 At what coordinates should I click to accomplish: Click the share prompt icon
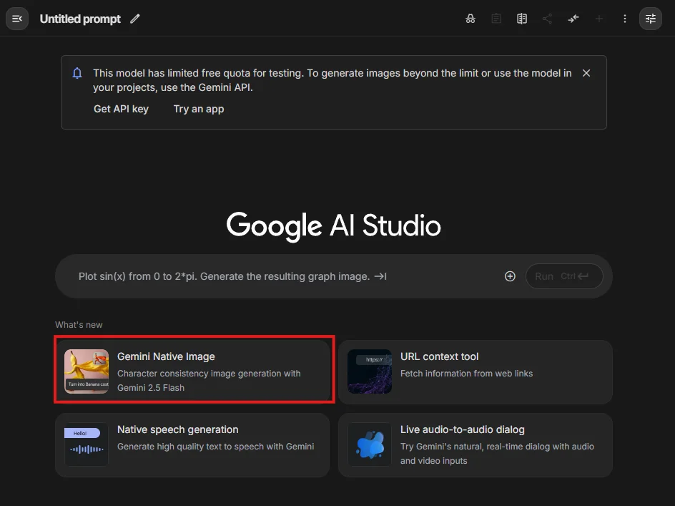(x=547, y=19)
